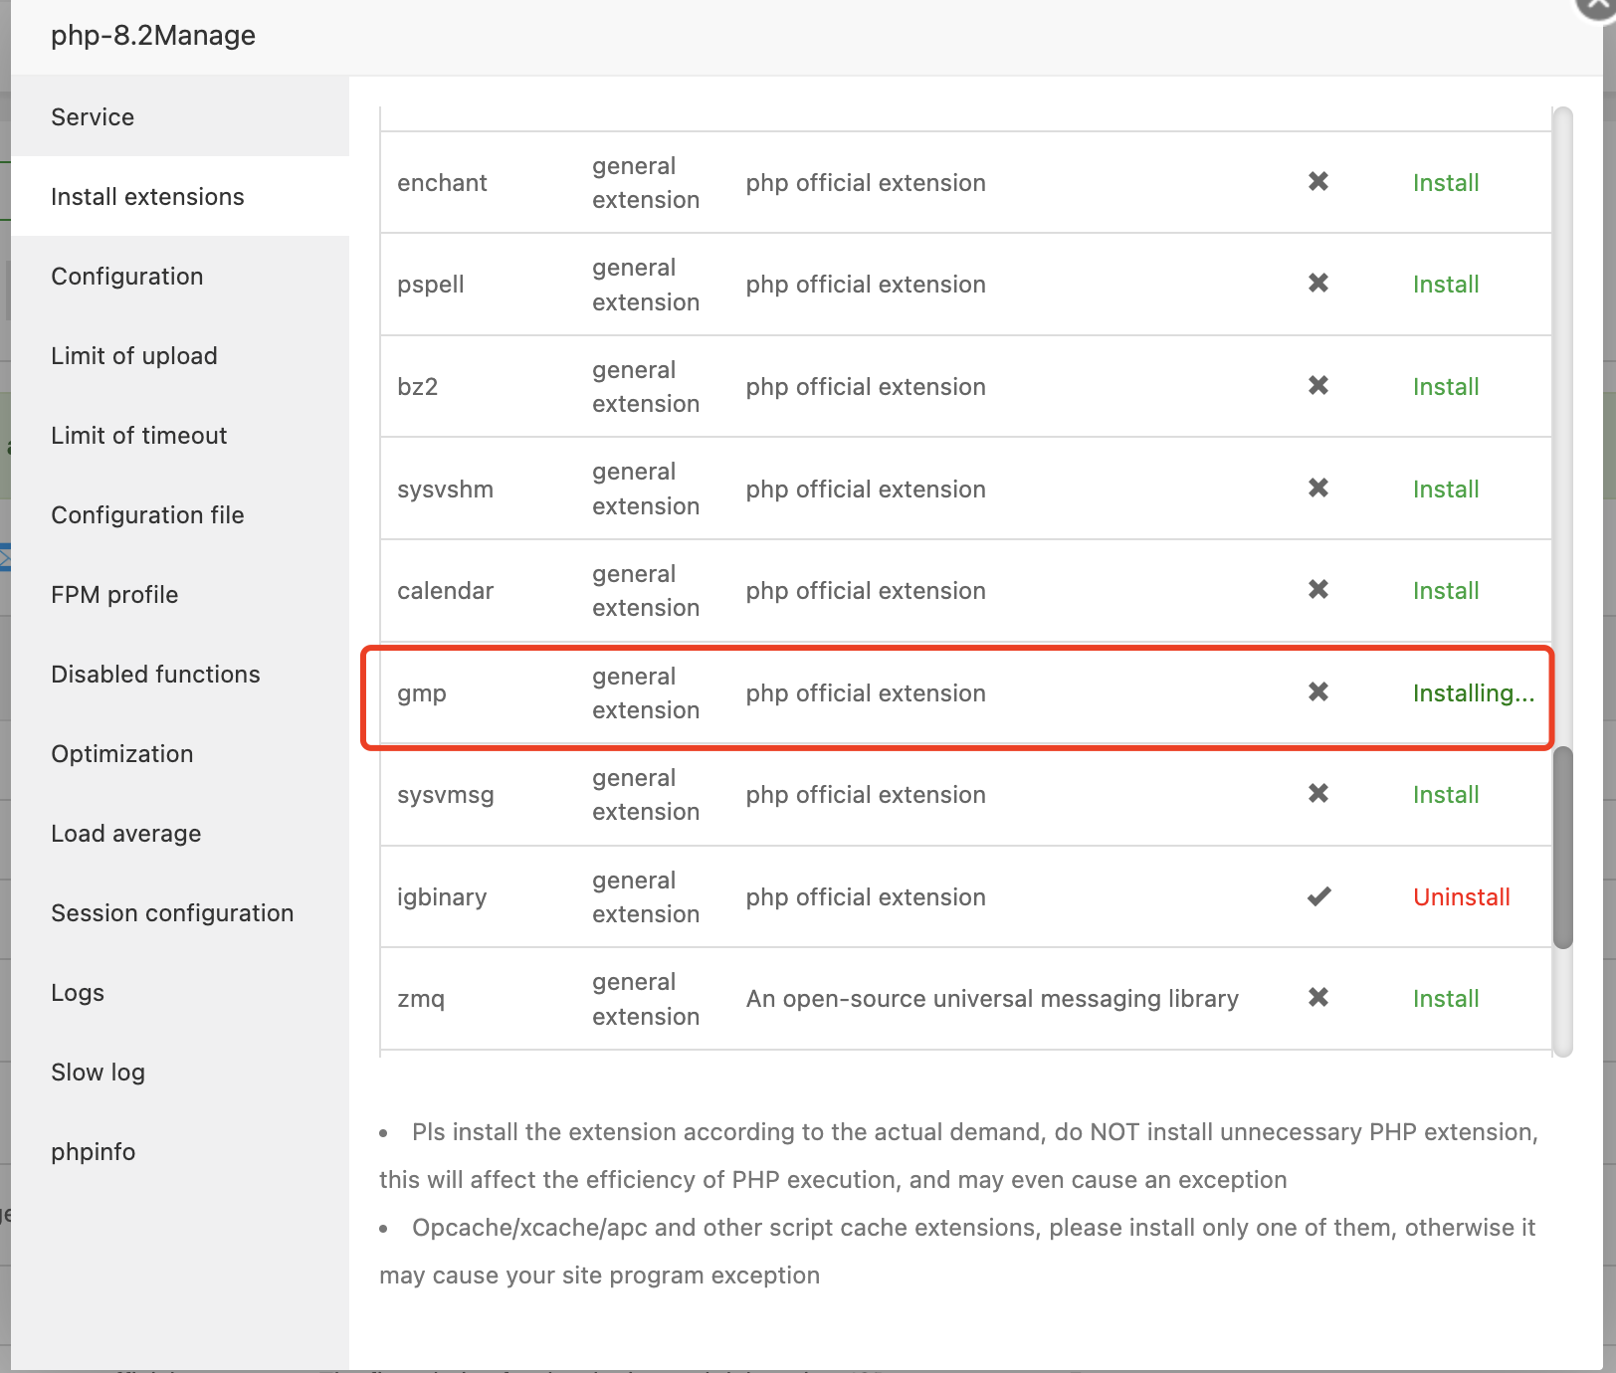Open Disabled functions section
Viewport: 1616px width, 1373px height.
(155, 675)
